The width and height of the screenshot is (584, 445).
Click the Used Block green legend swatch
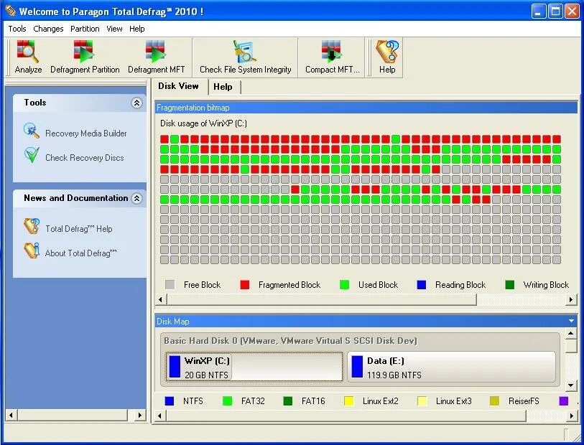[345, 285]
